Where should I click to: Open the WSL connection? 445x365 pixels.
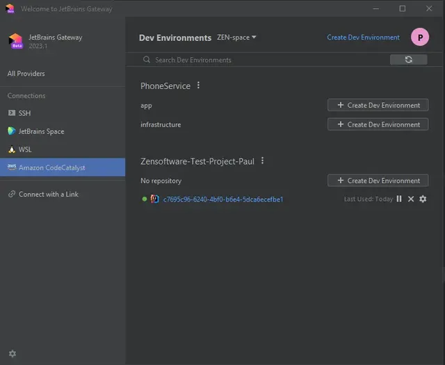click(63, 149)
